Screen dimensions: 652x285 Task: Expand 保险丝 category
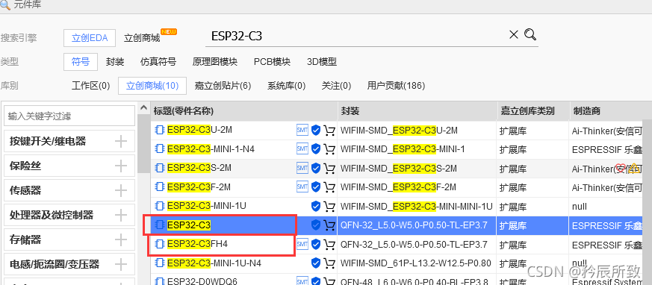[121, 166]
